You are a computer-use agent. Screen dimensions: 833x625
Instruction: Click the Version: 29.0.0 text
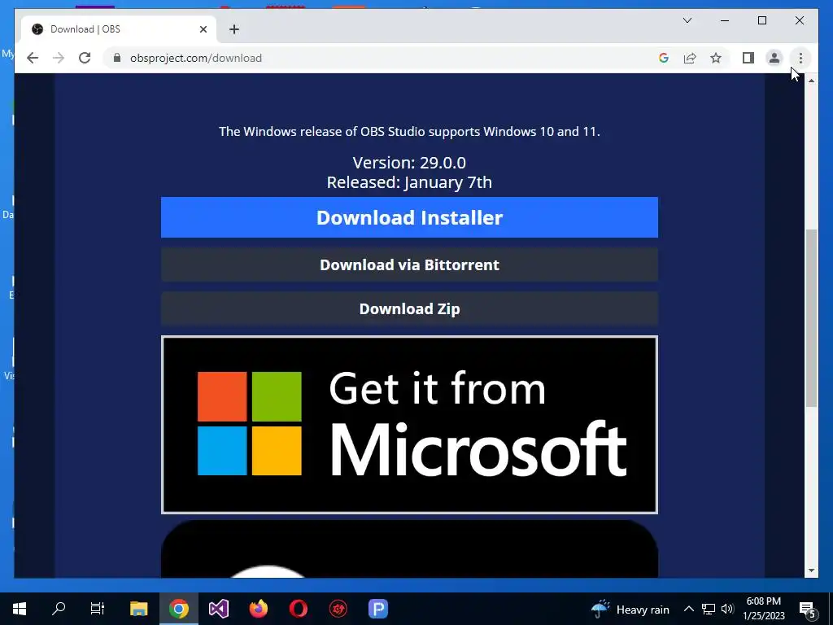tap(409, 163)
